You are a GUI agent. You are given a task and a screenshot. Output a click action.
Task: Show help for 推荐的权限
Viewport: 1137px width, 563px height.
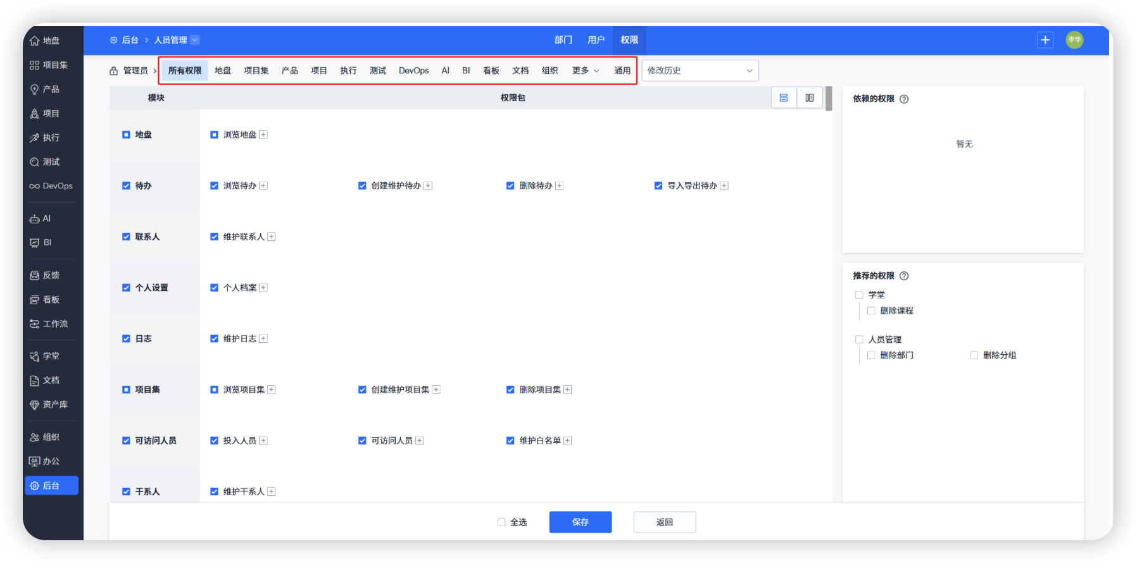tap(904, 276)
